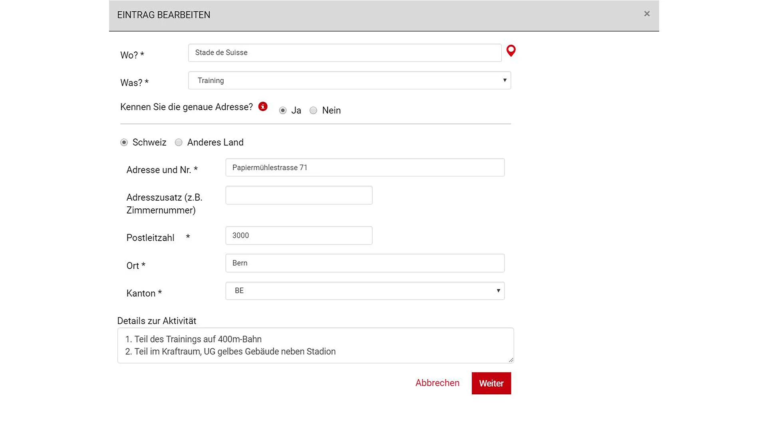Click the Ort field containing Bern

point(365,263)
